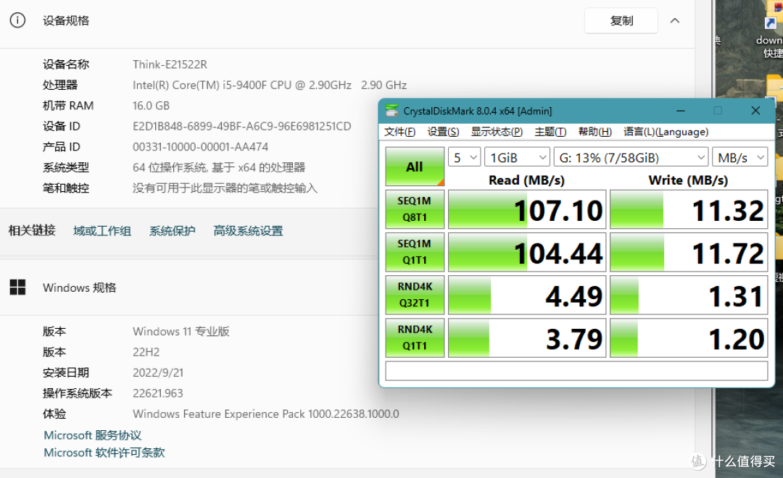Click the Windows Feature Experience Pack text

[x=265, y=414]
